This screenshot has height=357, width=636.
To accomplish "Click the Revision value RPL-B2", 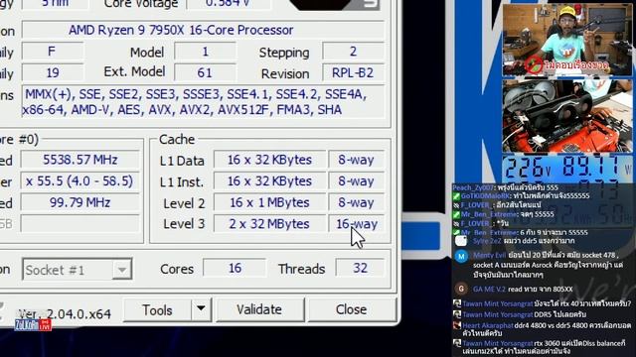I will [353, 72].
